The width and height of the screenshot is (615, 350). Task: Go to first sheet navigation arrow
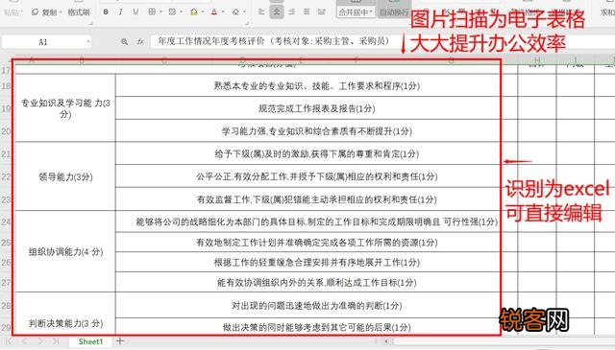point(10,341)
